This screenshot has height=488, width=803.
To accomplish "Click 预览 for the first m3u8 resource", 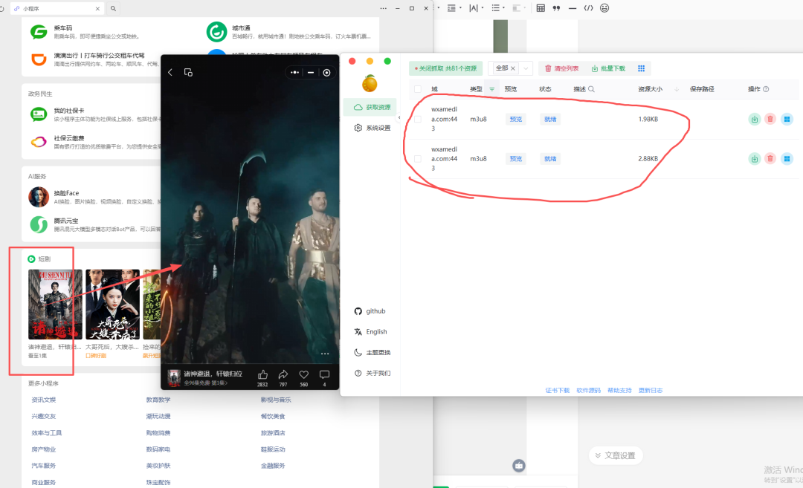I will click(x=515, y=119).
